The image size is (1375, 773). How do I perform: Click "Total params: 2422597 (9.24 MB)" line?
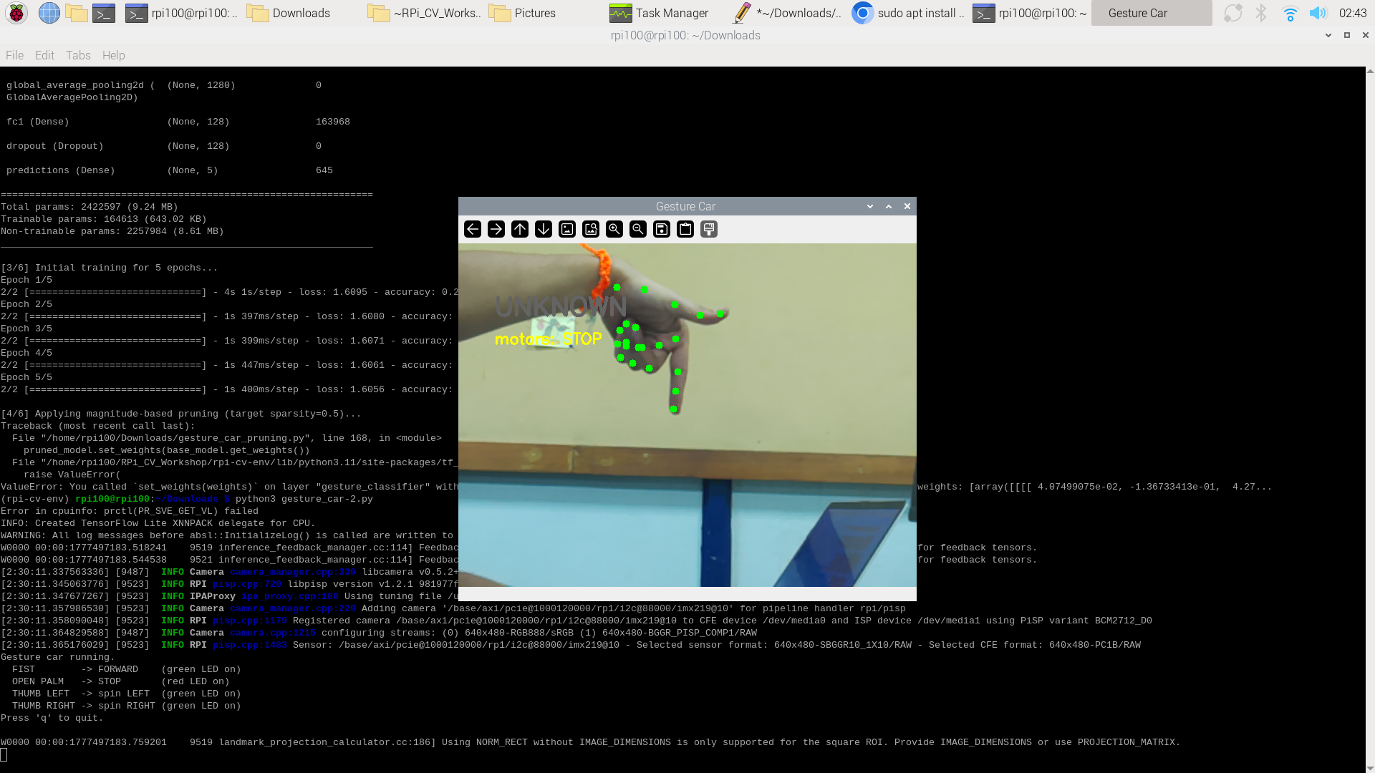click(90, 207)
